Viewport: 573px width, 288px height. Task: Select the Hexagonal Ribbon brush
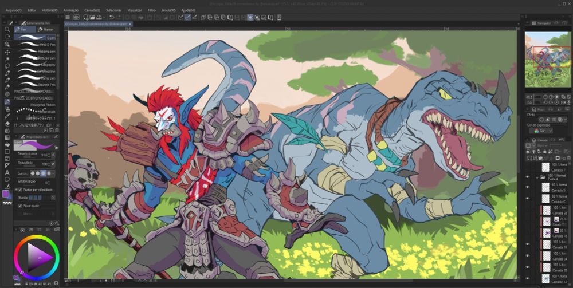click(x=35, y=105)
